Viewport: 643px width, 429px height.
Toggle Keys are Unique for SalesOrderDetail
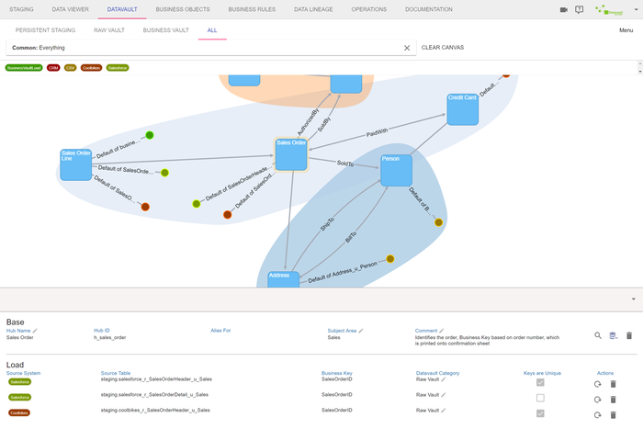tap(540, 398)
